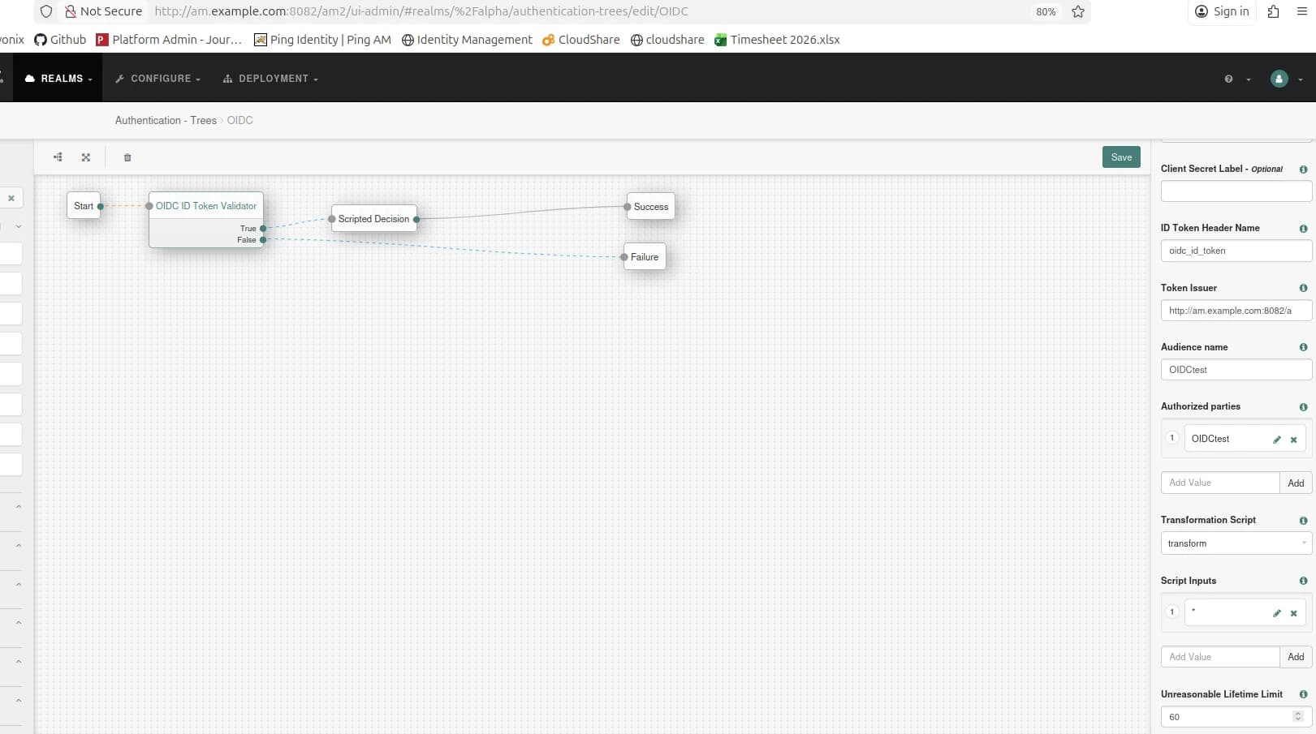Click the Scripted Decision output connector dot

(x=416, y=219)
